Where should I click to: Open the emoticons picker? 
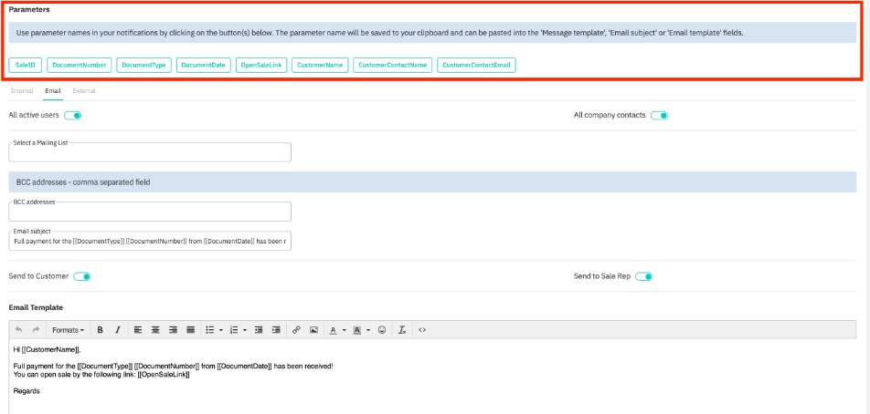pos(382,330)
